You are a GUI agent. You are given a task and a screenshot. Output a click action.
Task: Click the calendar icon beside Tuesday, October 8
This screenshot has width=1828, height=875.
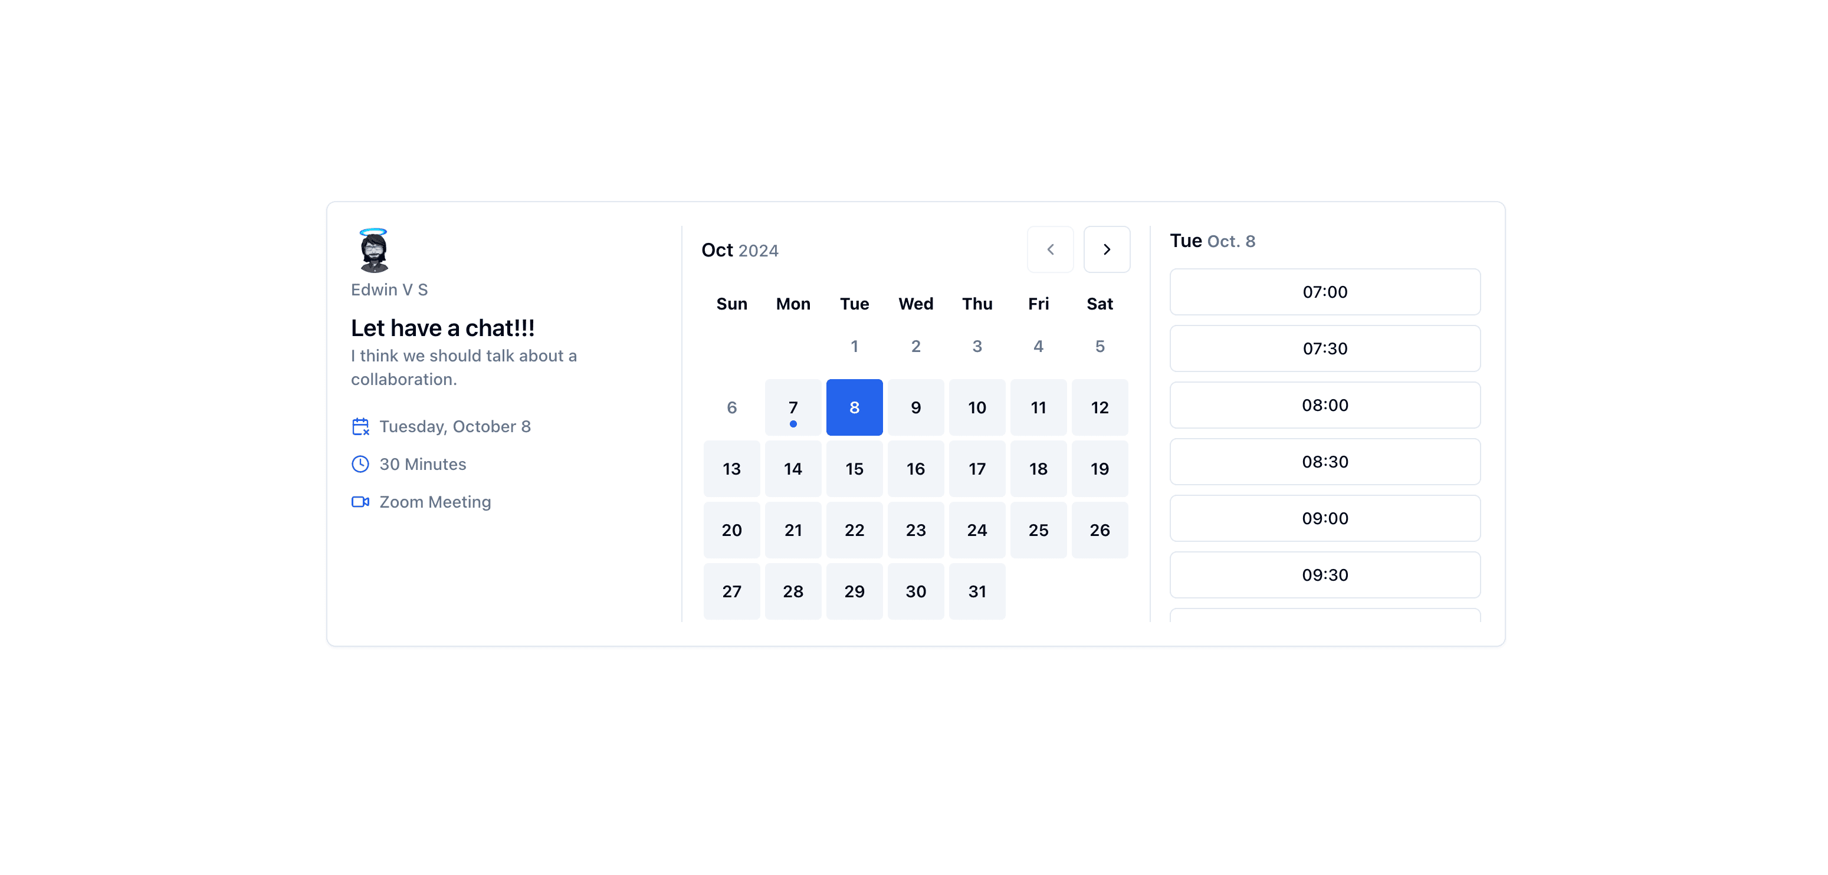[360, 426]
